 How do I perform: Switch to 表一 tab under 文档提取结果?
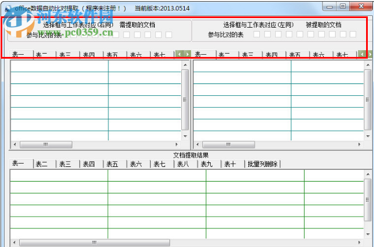(x=21, y=164)
